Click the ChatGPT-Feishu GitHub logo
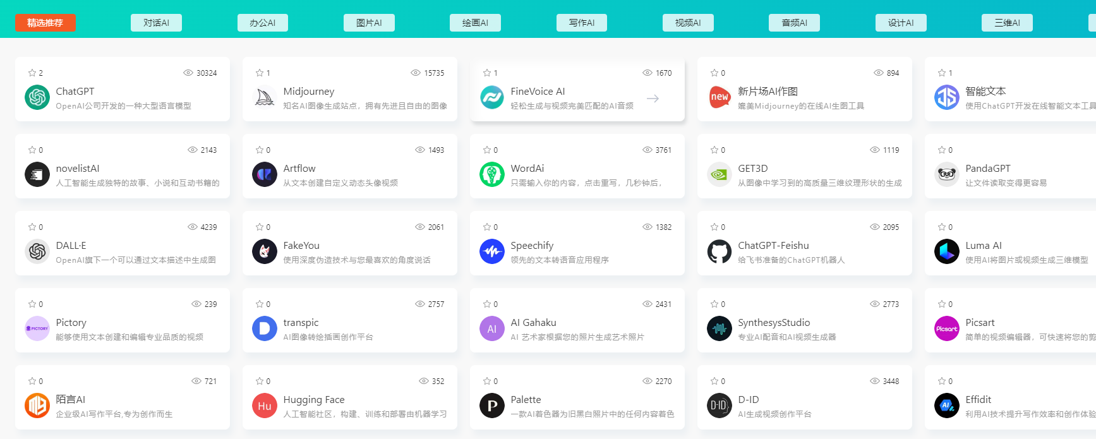 click(x=720, y=251)
